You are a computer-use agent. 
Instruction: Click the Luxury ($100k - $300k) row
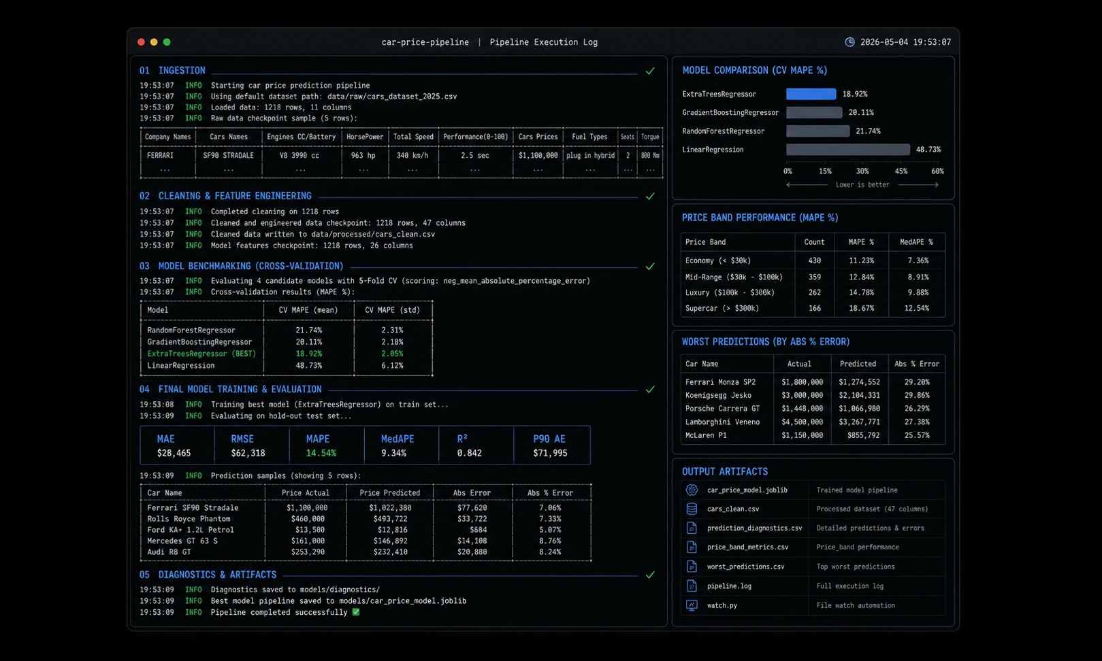[x=813, y=292]
